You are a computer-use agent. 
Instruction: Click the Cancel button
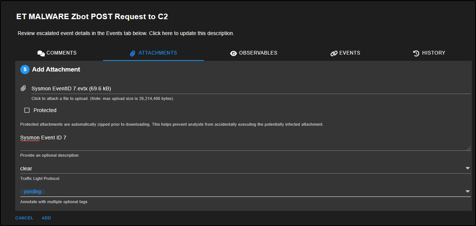[x=24, y=218]
